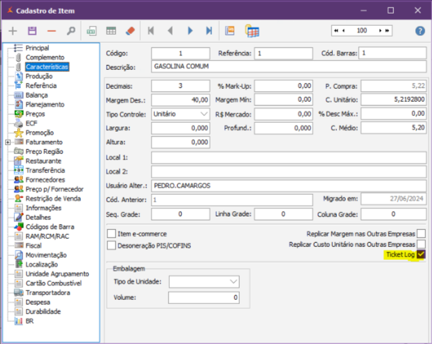Open Códigos de Barra tree entry

pyautogui.click(x=50, y=227)
